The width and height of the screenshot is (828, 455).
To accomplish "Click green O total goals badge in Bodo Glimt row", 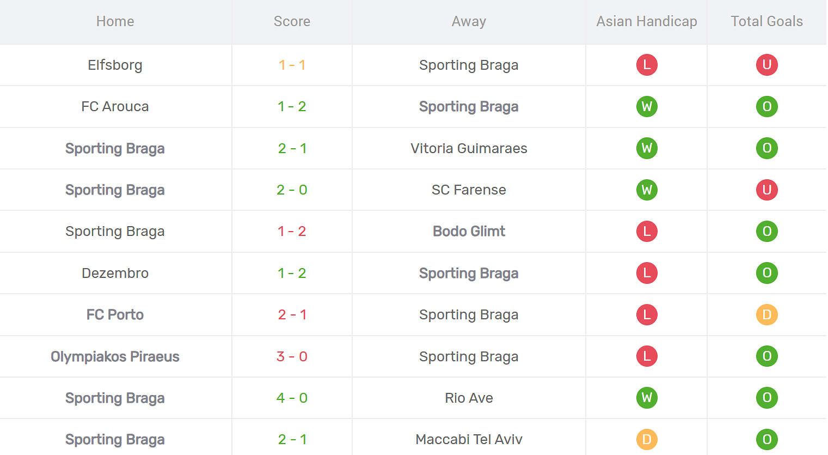I will coord(766,231).
